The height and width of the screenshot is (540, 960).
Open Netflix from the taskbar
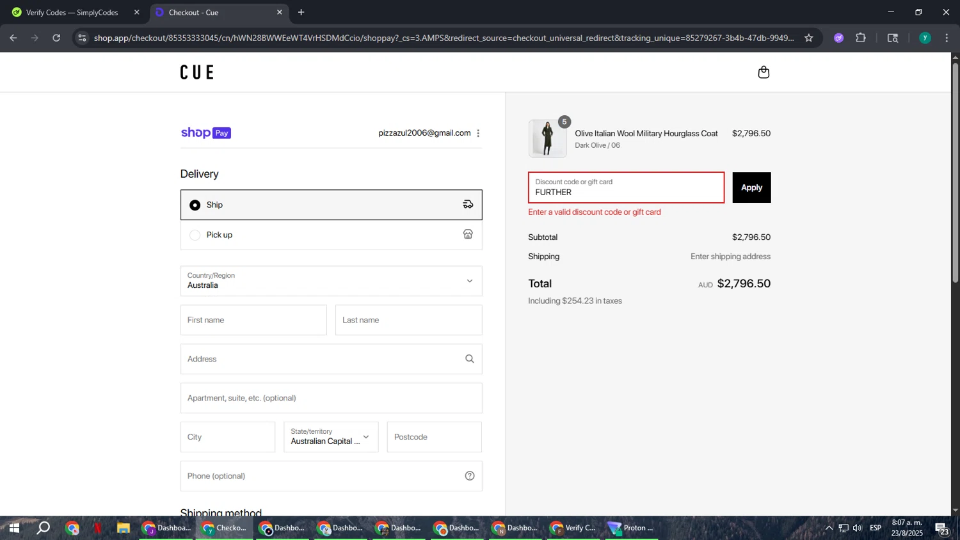coord(98,528)
